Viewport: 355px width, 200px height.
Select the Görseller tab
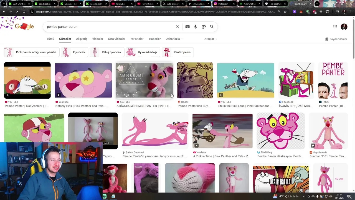(65, 39)
